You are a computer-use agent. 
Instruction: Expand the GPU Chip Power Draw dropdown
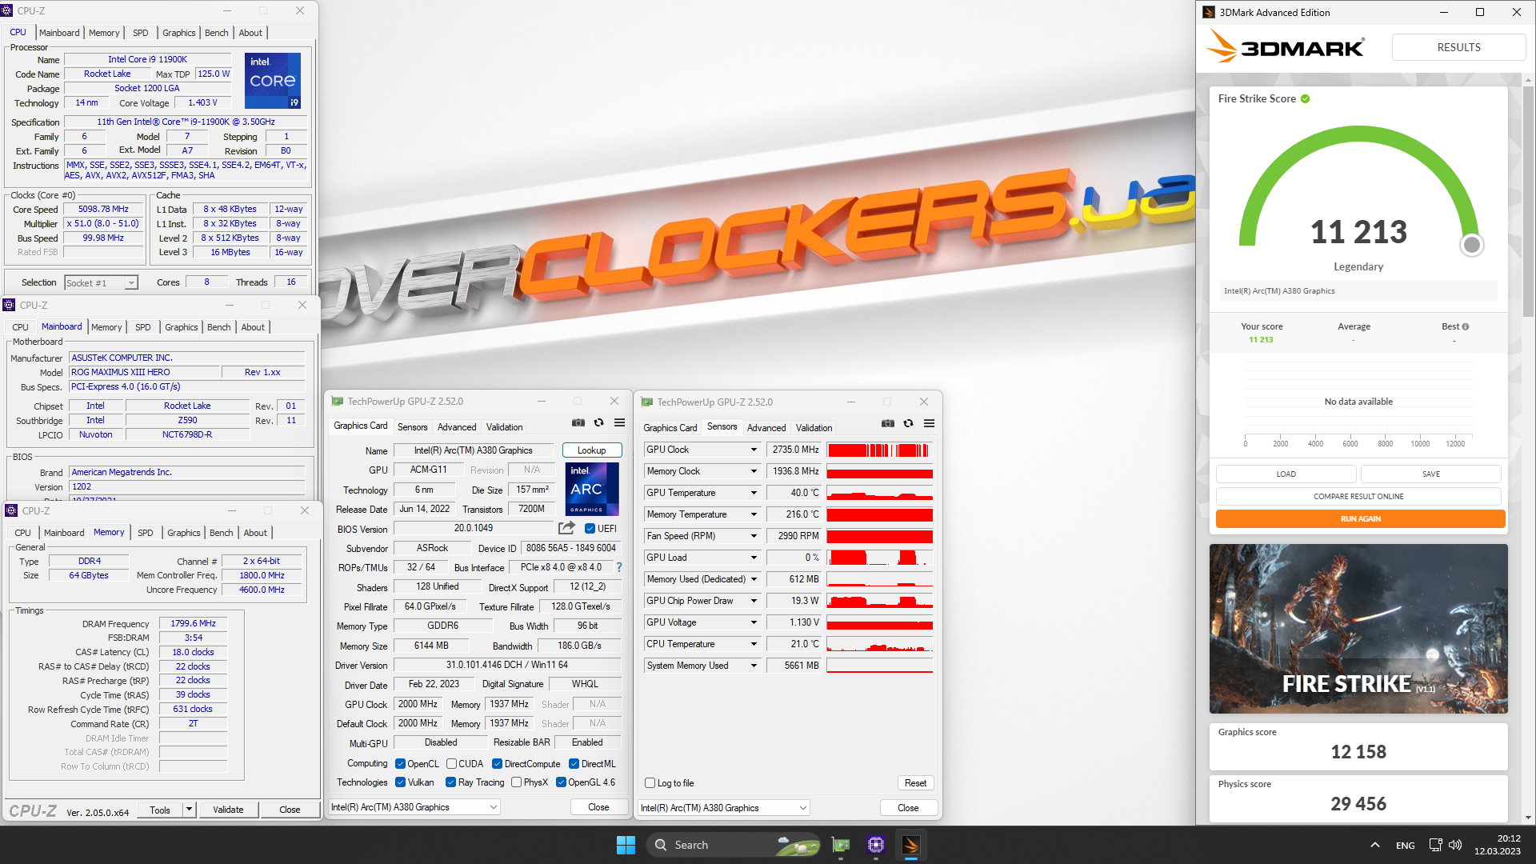pos(753,601)
